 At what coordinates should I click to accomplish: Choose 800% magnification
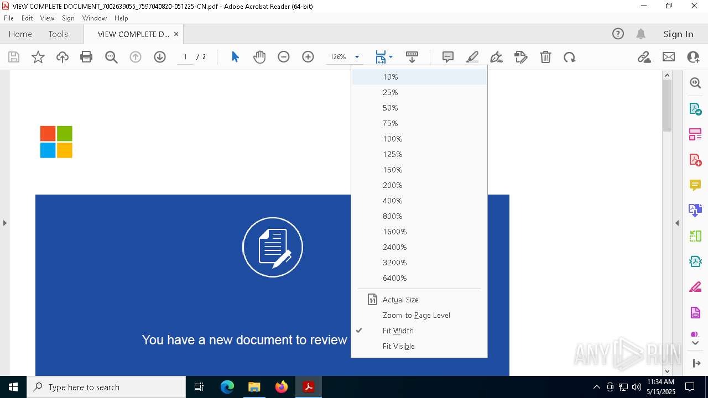419,216
